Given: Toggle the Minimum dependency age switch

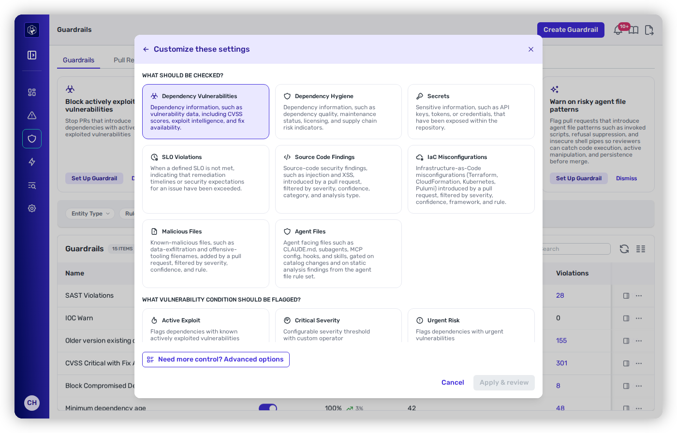Looking at the screenshot, I should (268, 408).
